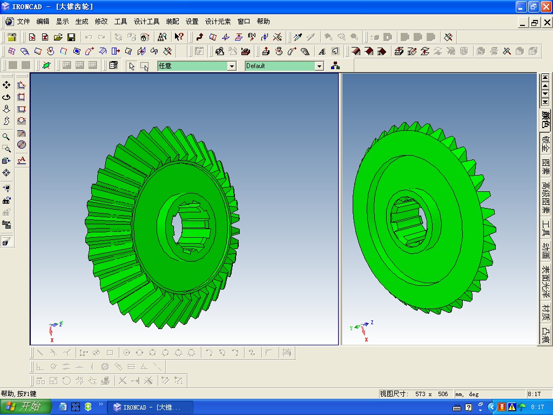Click the extrude shape icon

tap(266, 51)
